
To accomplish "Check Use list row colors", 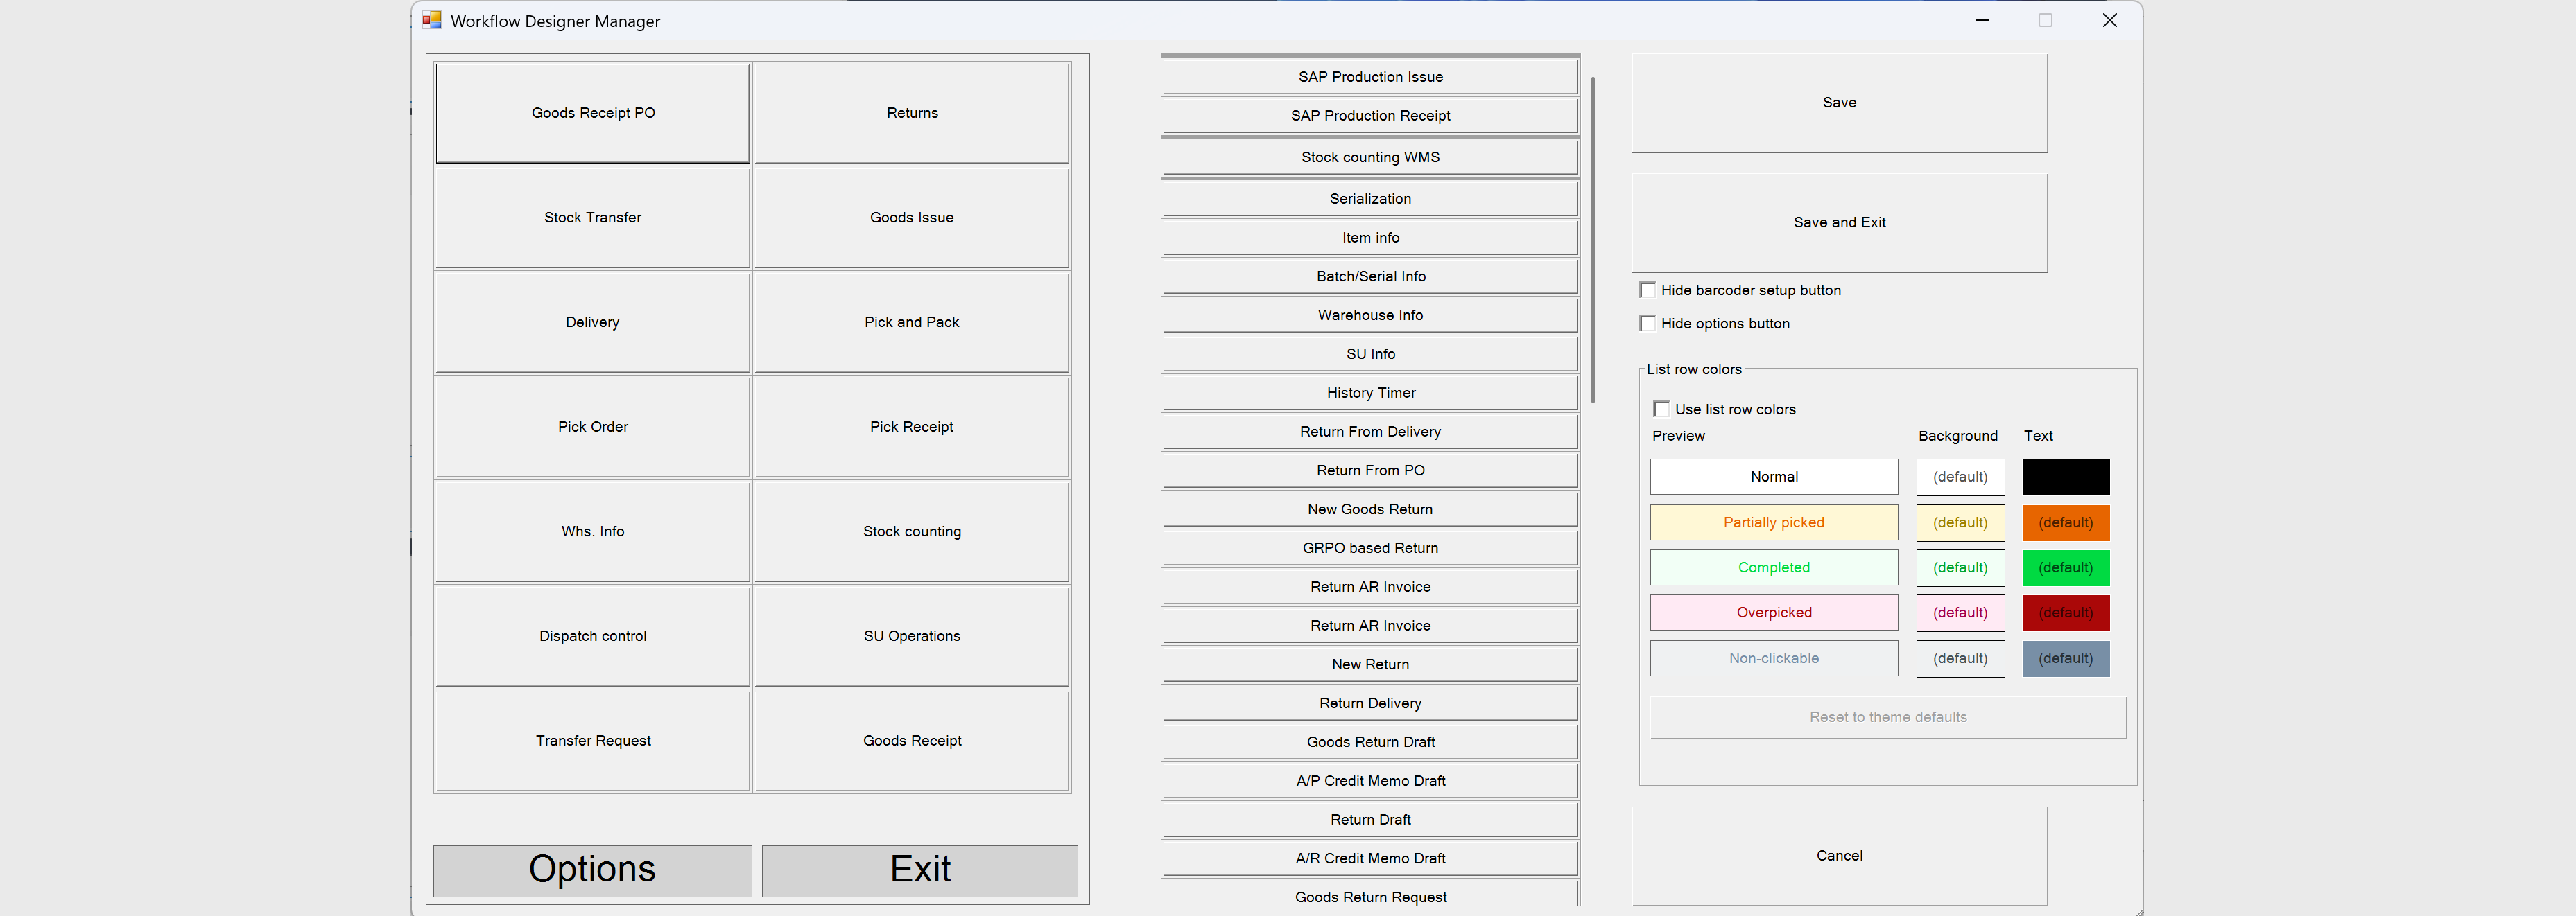I will point(1661,409).
